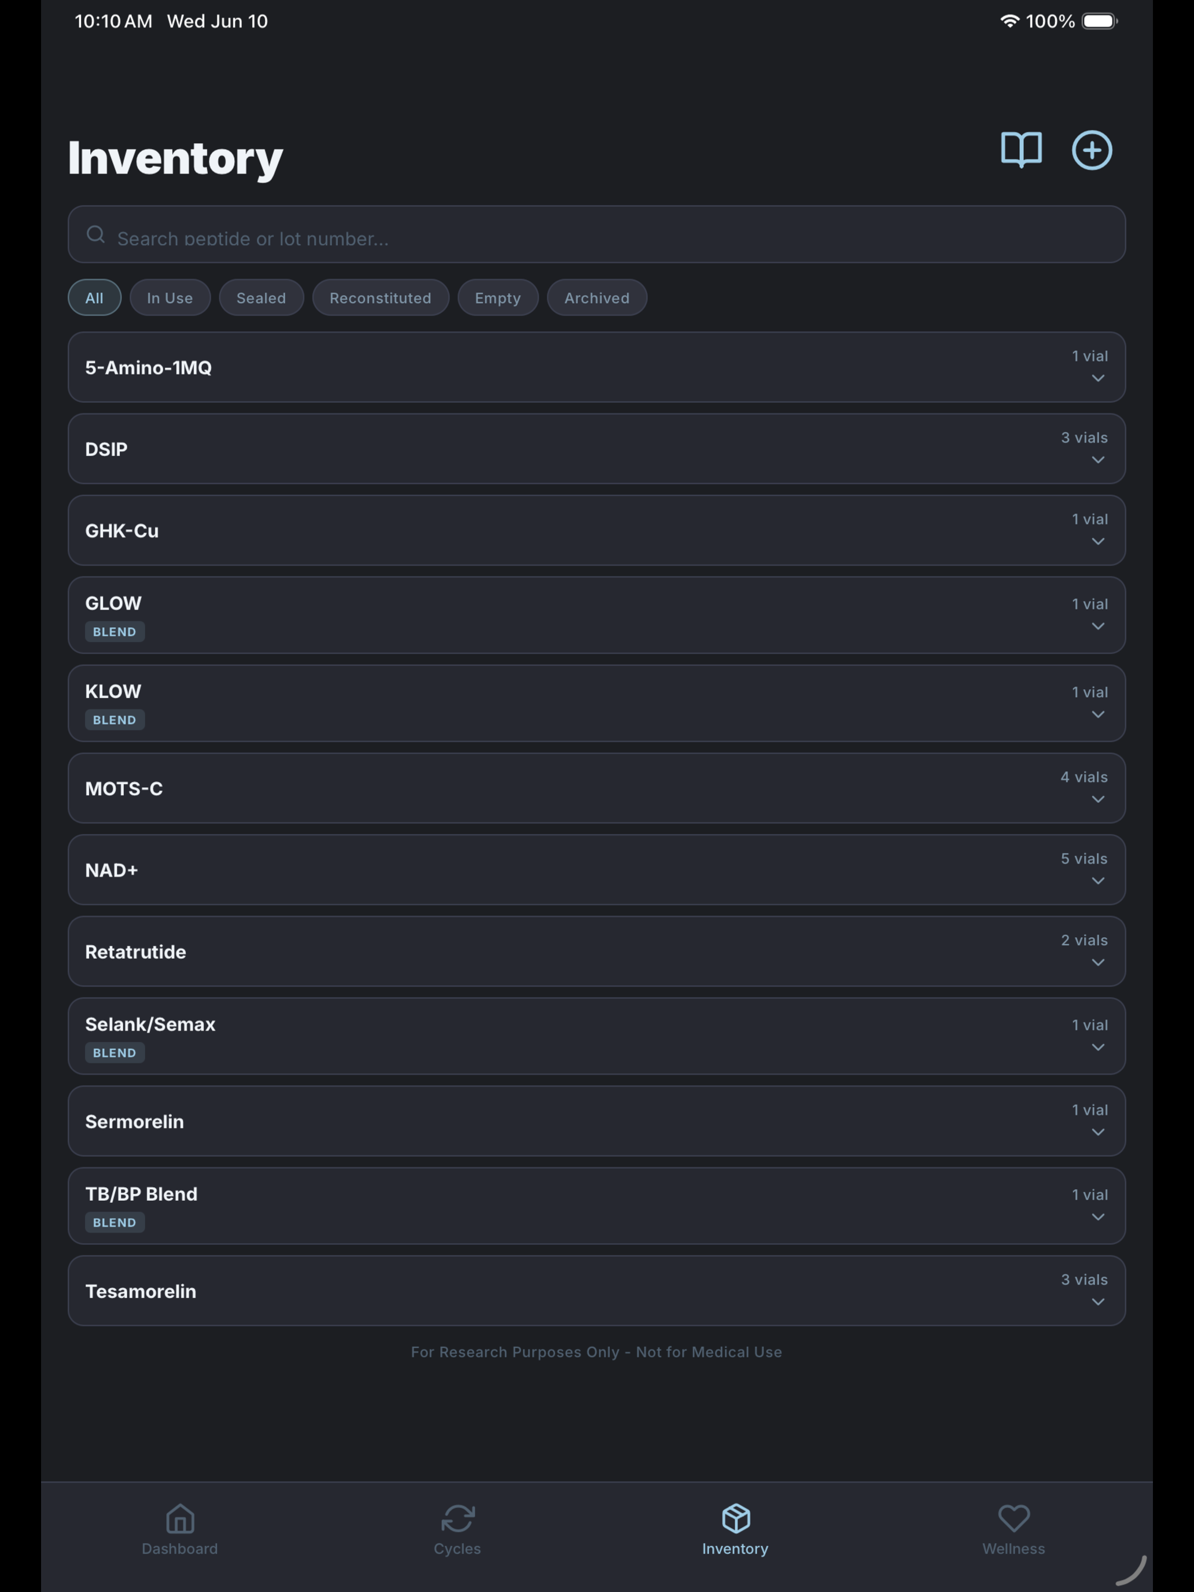Tap the 3 vials count on DSIP
The width and height of the screenshot is (1194, 1592).
tap(1084, 437)
